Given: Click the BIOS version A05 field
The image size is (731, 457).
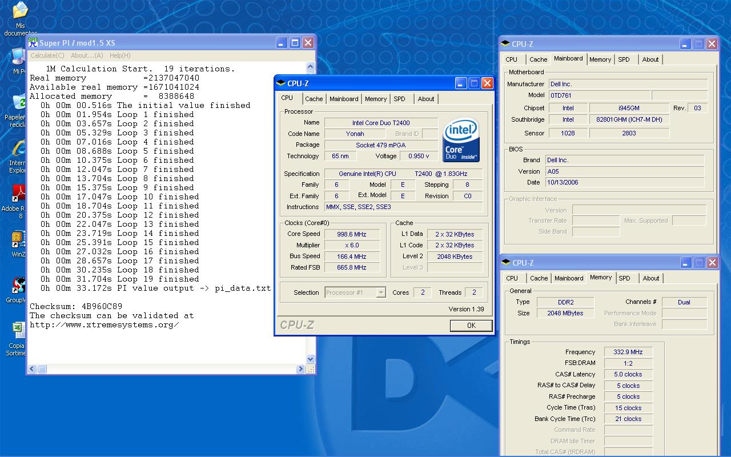Looking at the screenshot, I should click(x=625, y=171).
